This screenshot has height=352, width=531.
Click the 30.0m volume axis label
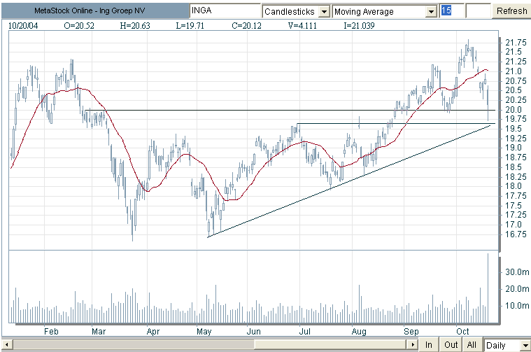pos(517,272)
